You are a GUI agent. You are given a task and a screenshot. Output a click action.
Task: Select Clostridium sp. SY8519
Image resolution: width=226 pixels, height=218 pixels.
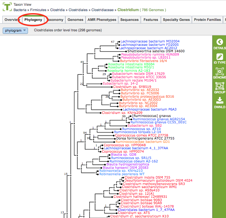point(132,87)
